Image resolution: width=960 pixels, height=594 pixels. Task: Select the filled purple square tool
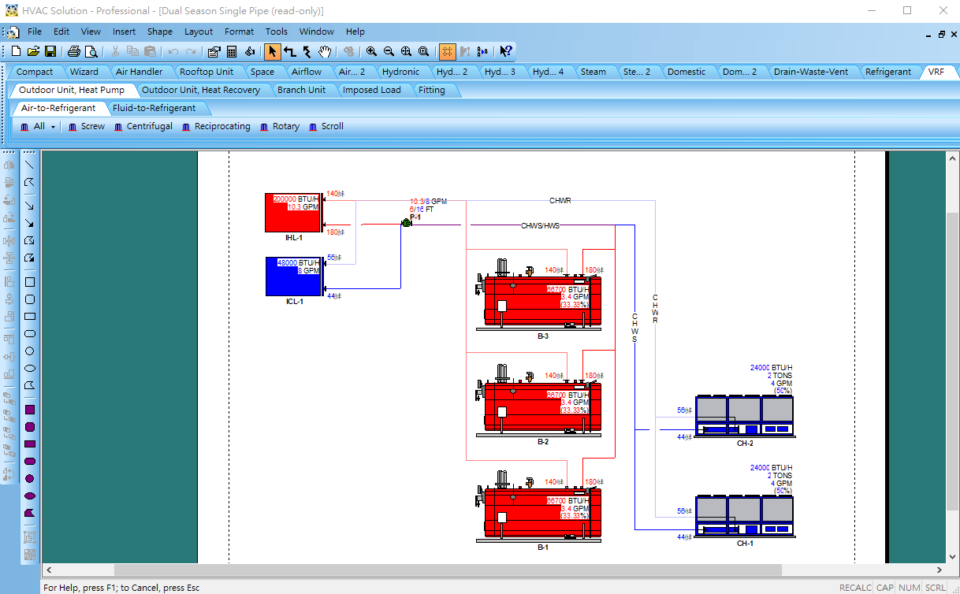tap(29, 410)
